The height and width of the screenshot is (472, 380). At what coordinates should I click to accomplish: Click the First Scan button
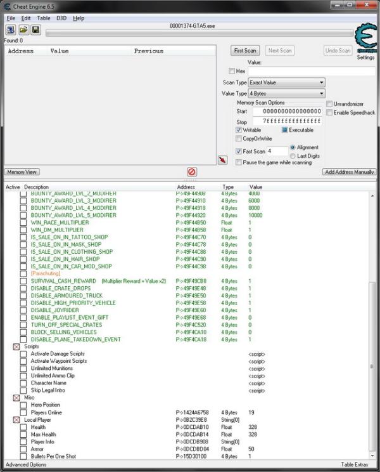point(245,51)
